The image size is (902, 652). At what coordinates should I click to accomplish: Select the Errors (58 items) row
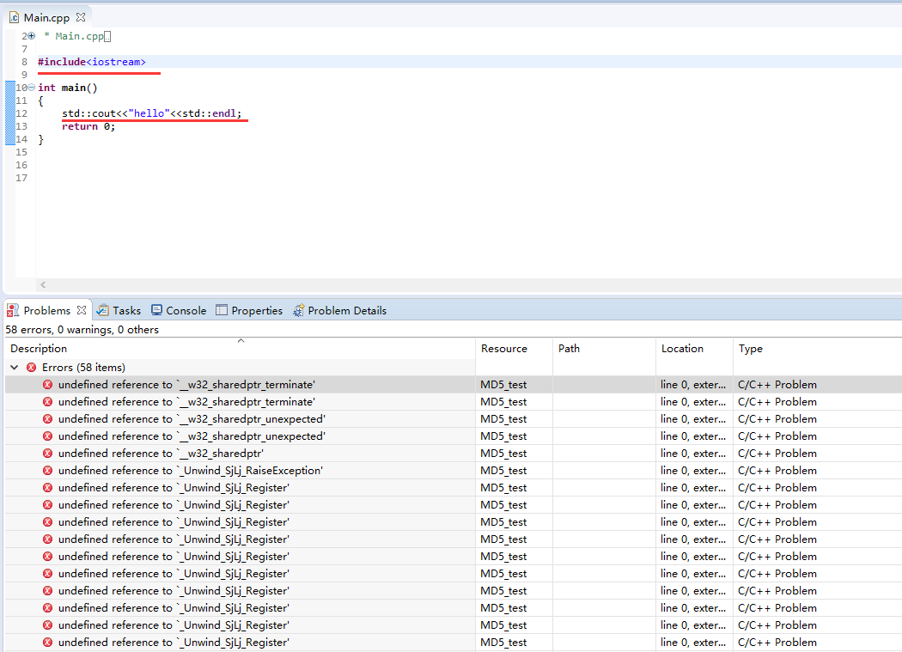point(240,367)
